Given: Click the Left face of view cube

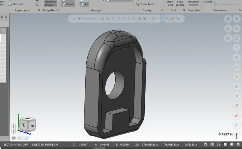Looking at the screenshot, I should click(x=24, y=125).
